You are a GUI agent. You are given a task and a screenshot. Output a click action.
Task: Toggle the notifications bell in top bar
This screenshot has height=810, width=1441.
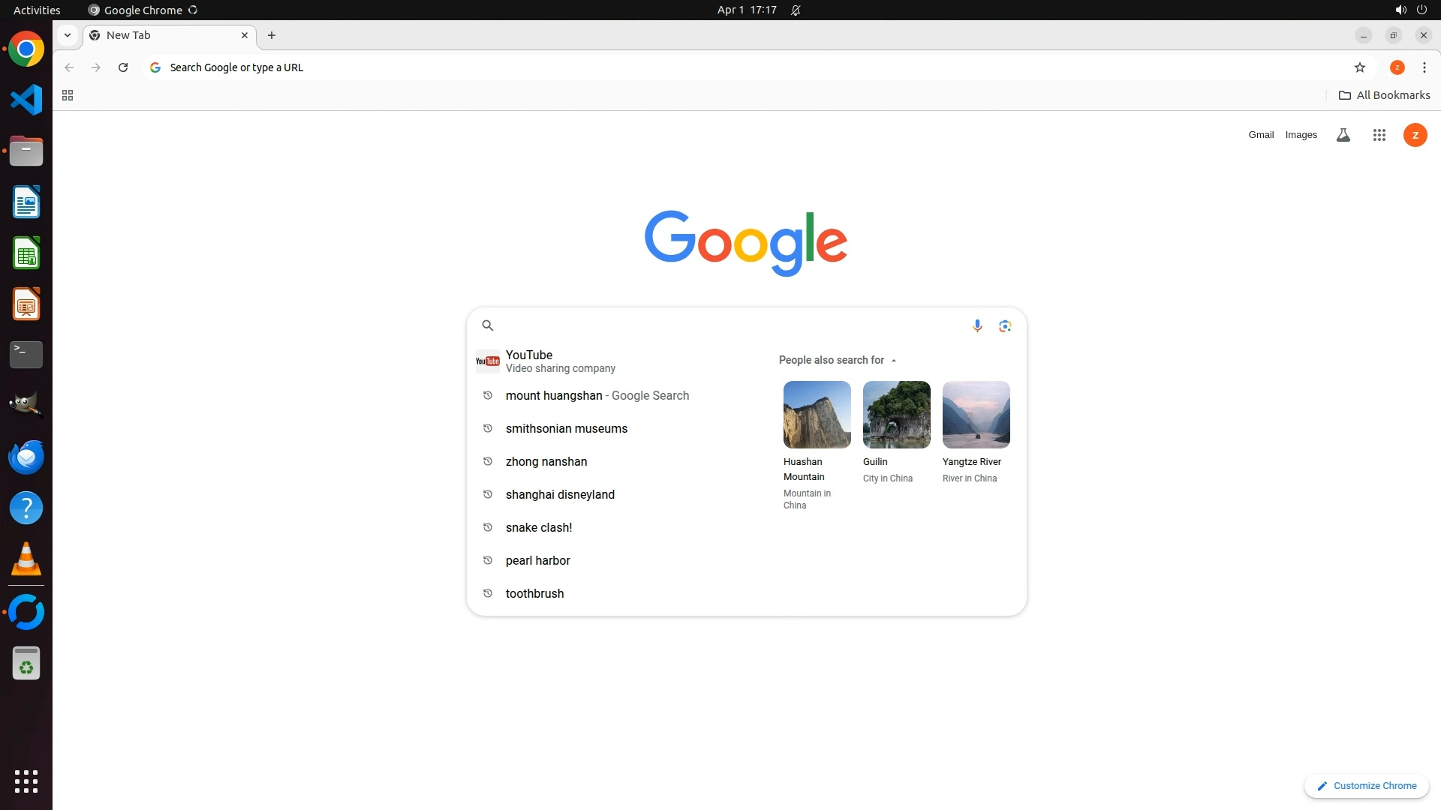796,10
